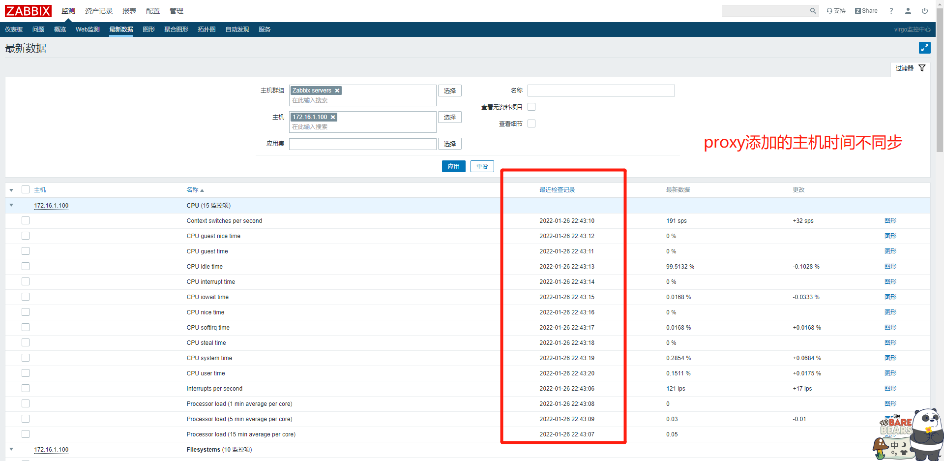944x461 pixels.
Task: Focus the 应用集 input field
Action: click(x=363, y=144)
